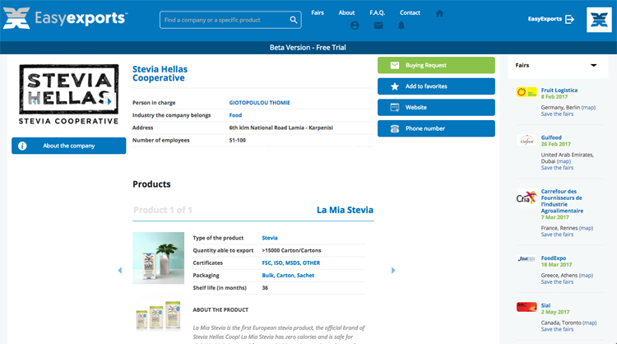This screenshot has width=617, height=344.
Task: Open the La Mia Stevia product title
Action: (x=345, y=210)
